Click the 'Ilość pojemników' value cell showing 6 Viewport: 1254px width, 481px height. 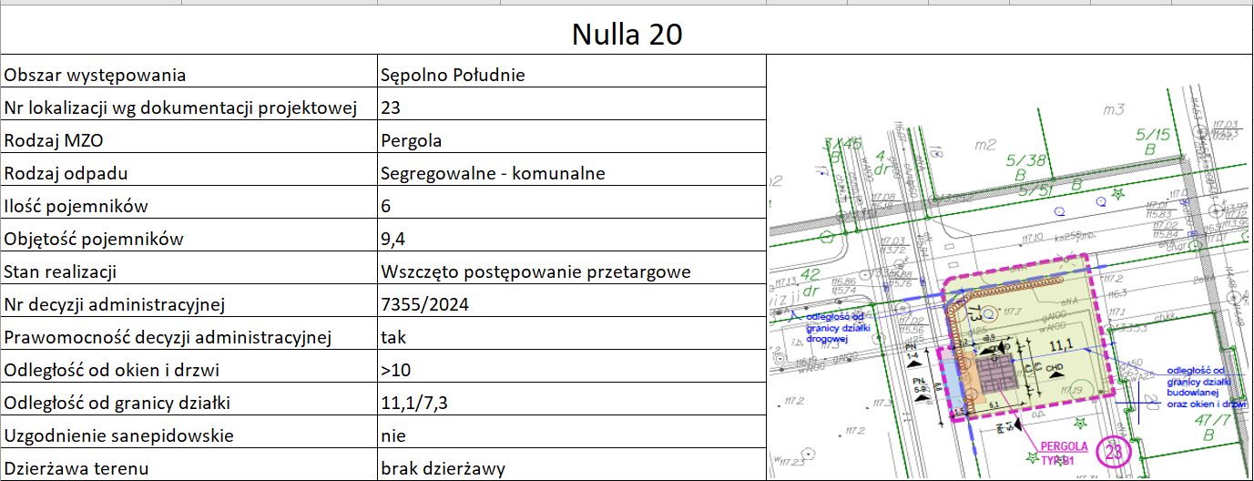coord(571,206)
